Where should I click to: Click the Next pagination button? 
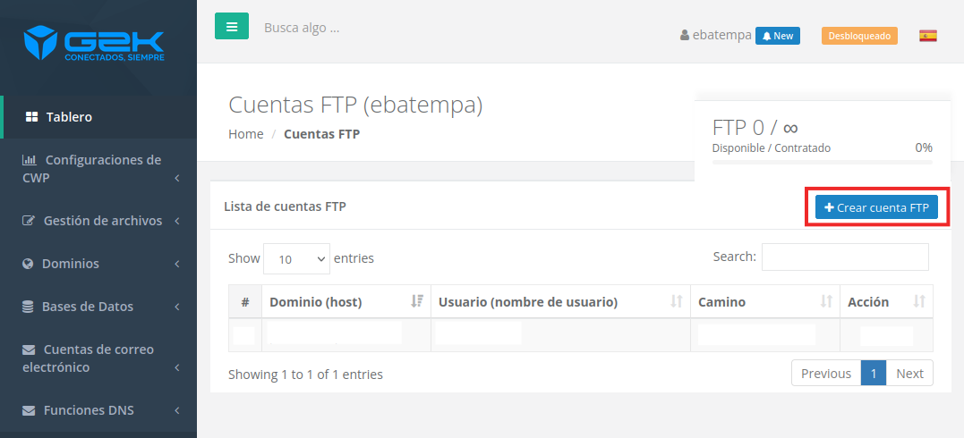click(x=909, y=374)
